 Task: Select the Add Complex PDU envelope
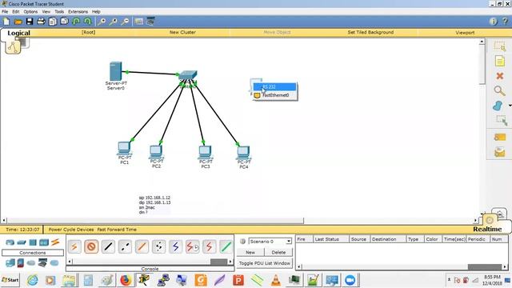(499, 152)
